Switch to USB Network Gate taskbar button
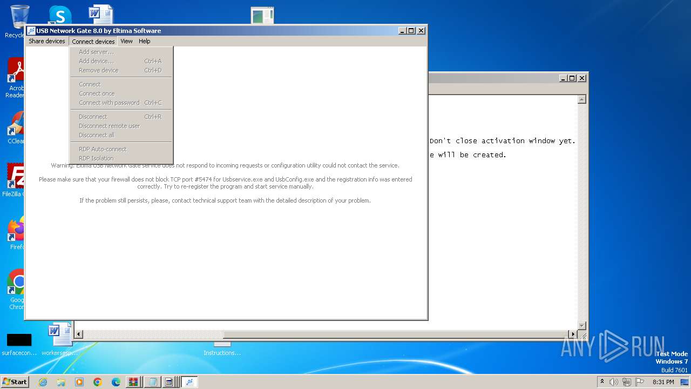This screenshot has height=389, width=691. (x=189, y=382)
